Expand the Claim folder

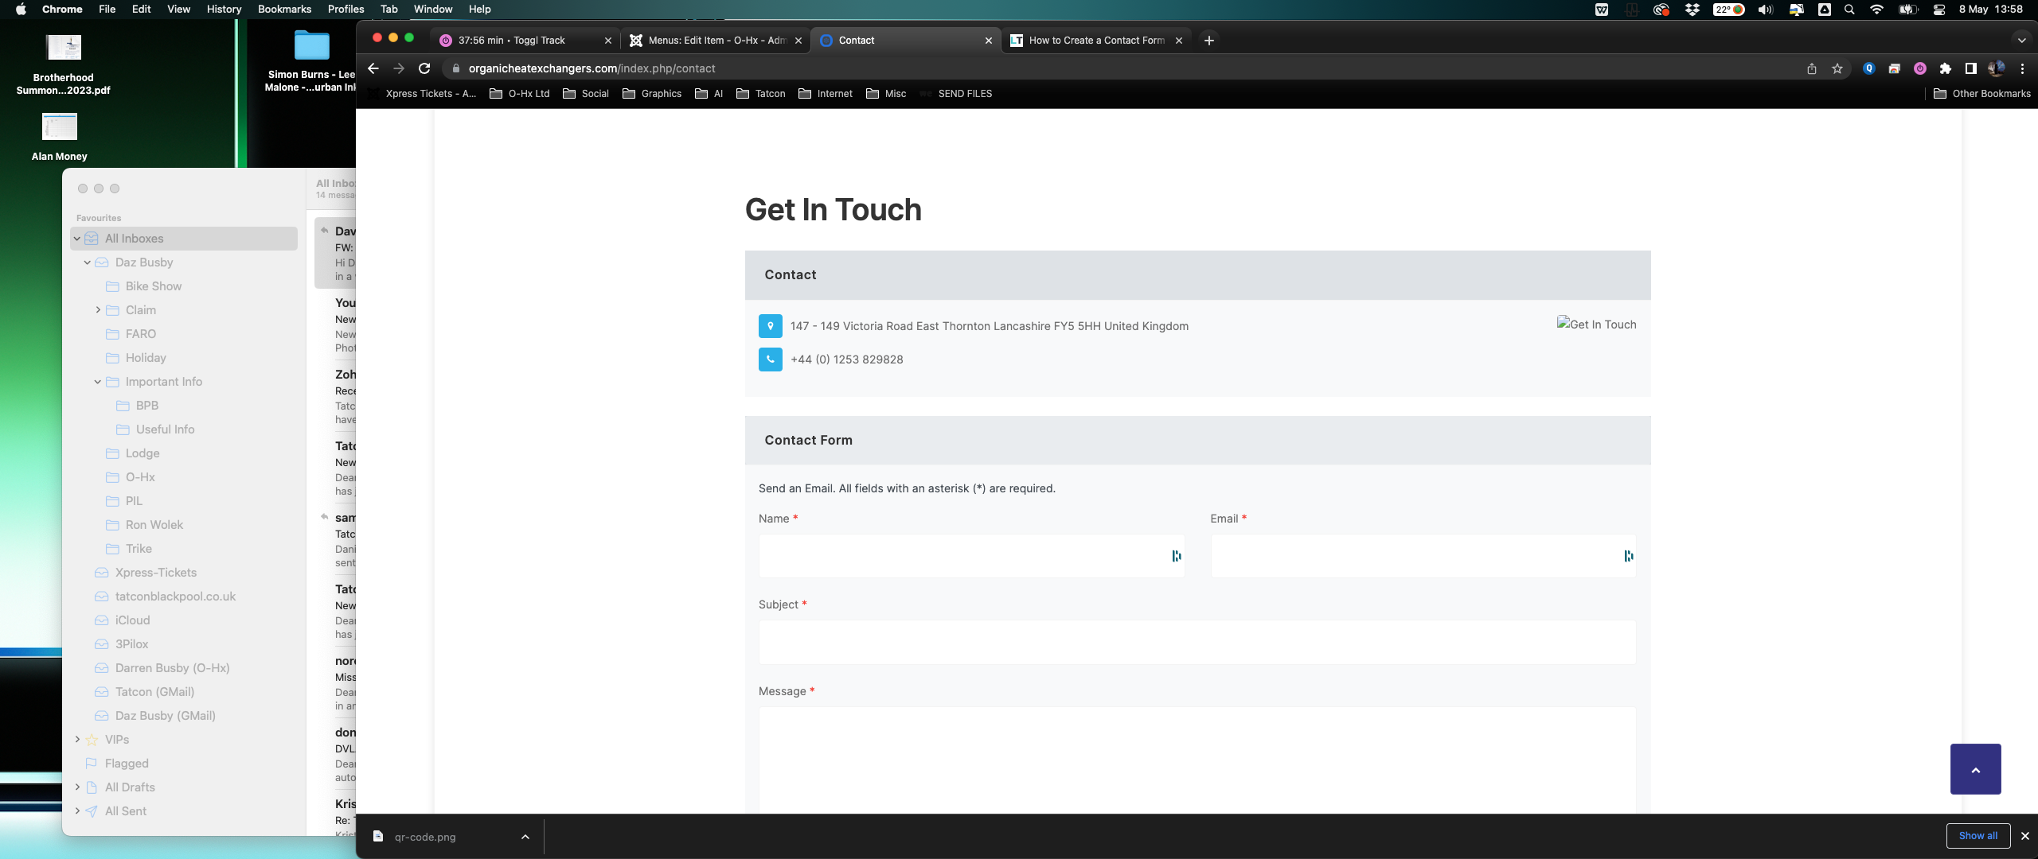tap(98, 310)
